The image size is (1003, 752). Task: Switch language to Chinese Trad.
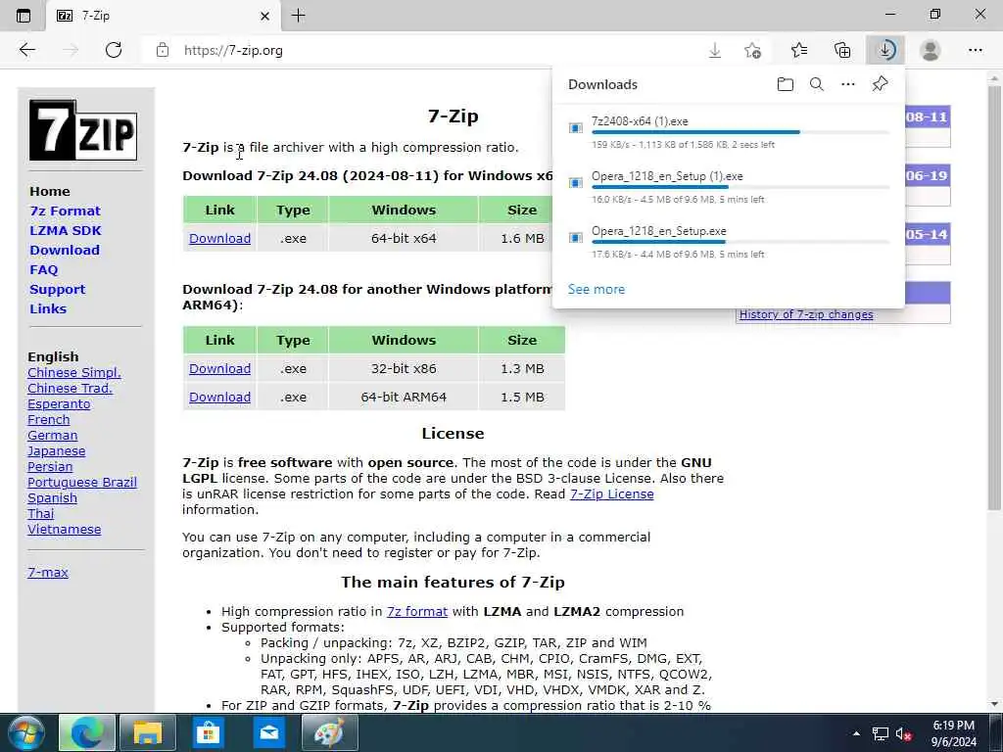pyautogui.click(x=70, y=388)
